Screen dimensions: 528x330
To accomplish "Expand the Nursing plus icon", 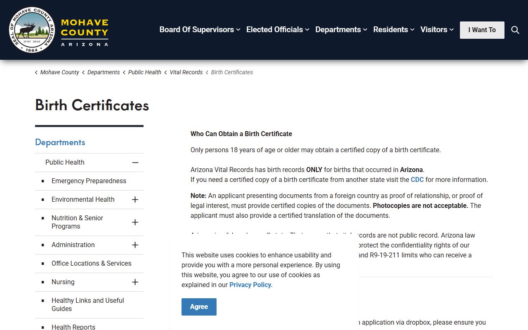I will coord(135,282).
